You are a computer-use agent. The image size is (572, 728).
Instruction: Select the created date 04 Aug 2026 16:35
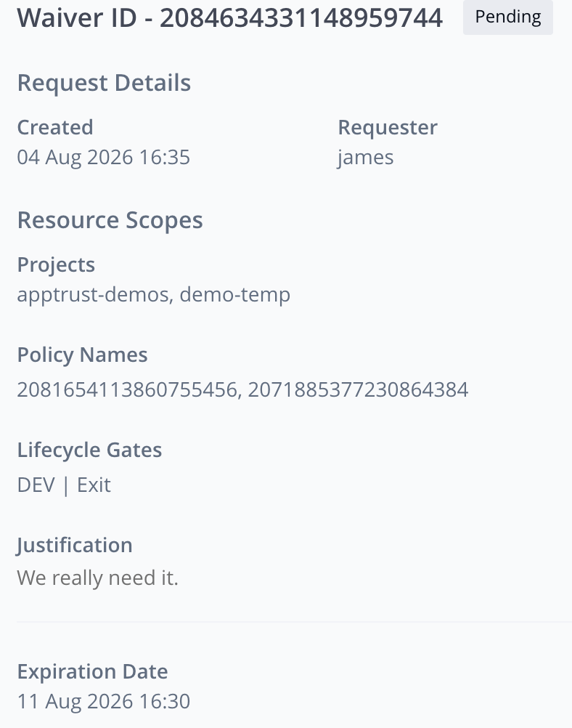(104, 157)
